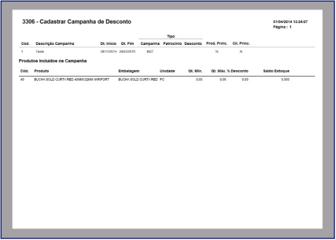This screenshot has width=336, height=240.
Task: Select the Descrição Campanha column header
Action: [55, 44]
